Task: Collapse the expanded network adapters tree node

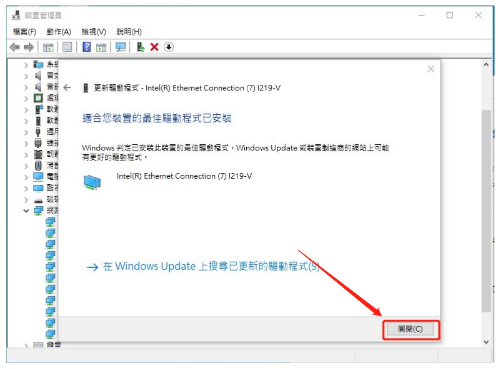Action: 26,211
